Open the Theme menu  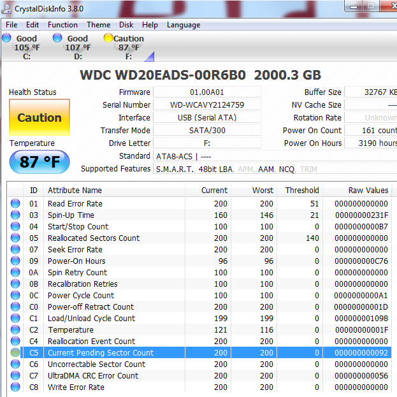click(99, 25)
